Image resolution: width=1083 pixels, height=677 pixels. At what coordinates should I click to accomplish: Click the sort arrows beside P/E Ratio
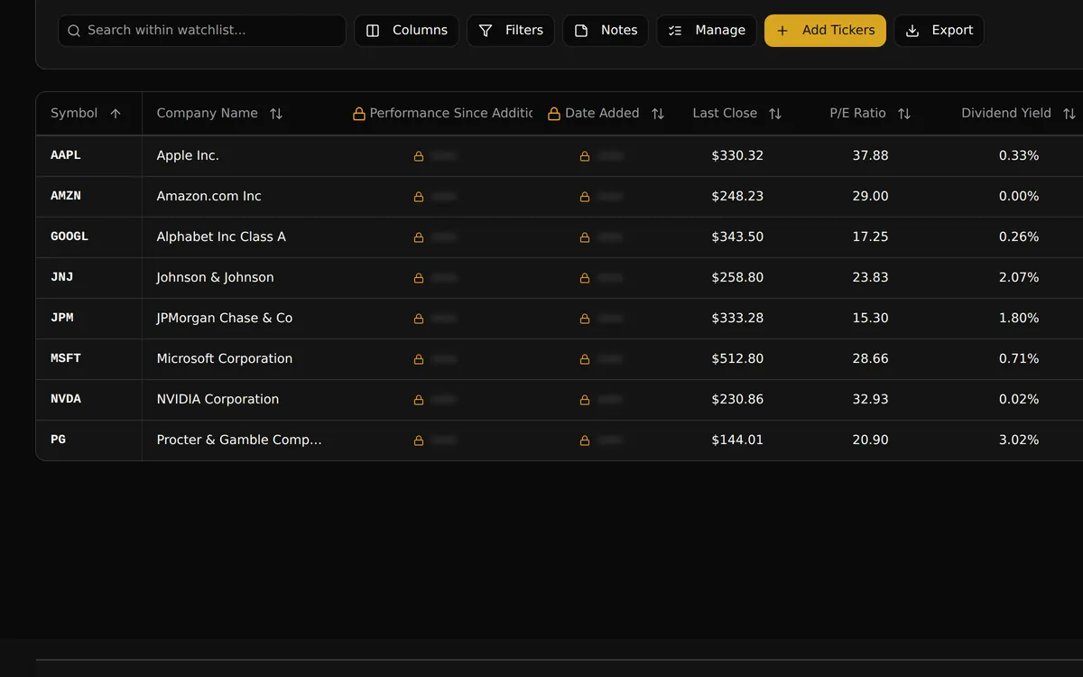(x=904, y=114)
